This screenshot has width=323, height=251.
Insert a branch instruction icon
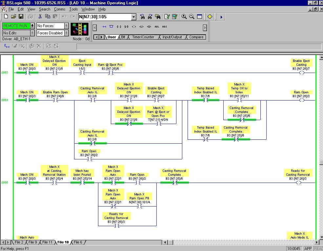pos(111,27)
